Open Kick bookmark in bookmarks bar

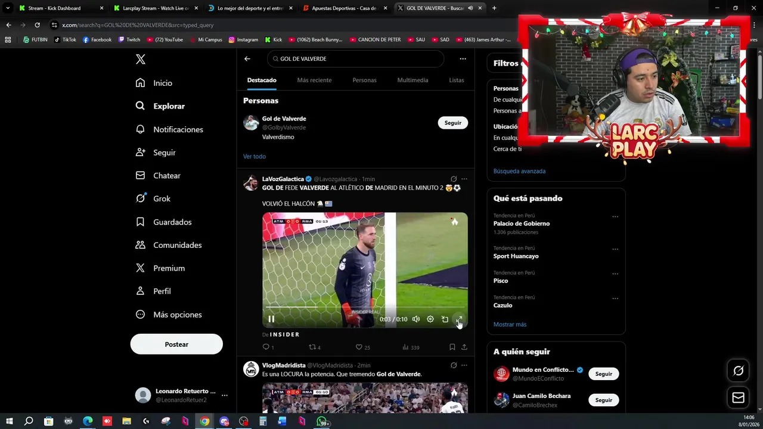click(x=274, y=40)
